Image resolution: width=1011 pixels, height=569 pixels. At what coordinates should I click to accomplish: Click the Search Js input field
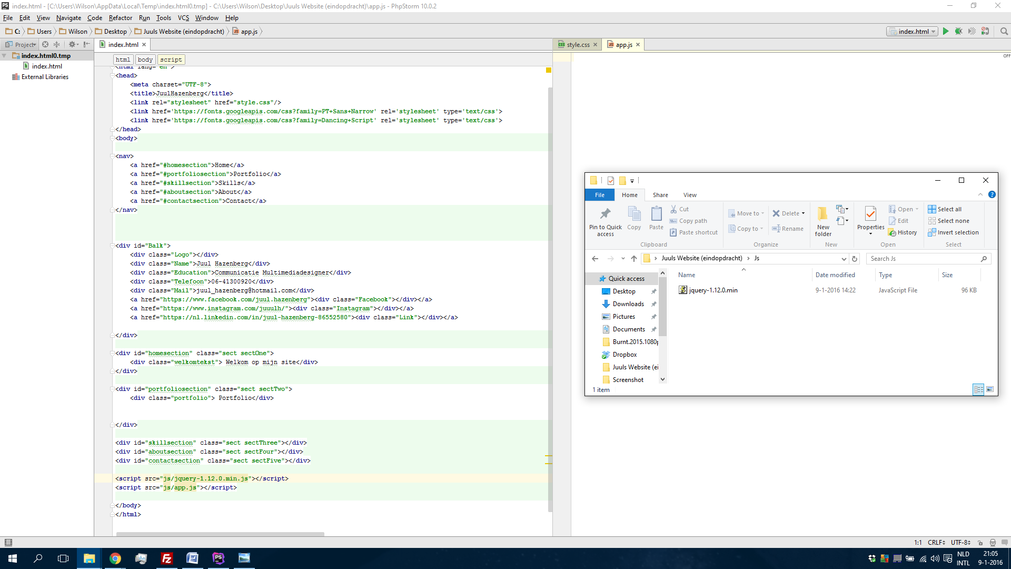point(929,259)
